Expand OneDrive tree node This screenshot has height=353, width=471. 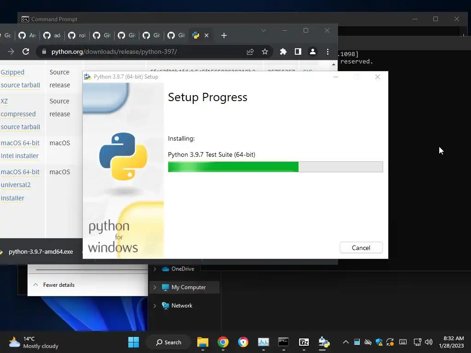155,269
